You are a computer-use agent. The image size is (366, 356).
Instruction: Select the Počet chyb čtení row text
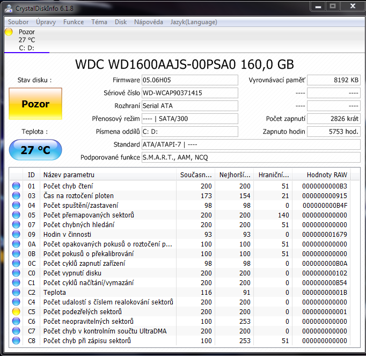tap(68, 186)
